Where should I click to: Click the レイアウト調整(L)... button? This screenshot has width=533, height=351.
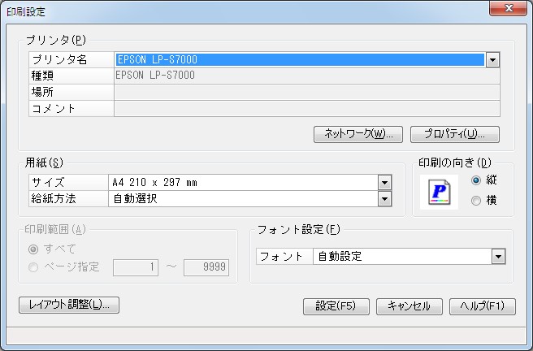[69, 305]
